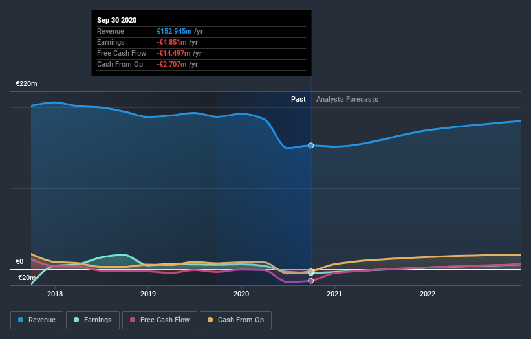This screenshot has height=339, width=531.
Task: Select the 2022 x-axis label
Action: pos(428,294)
